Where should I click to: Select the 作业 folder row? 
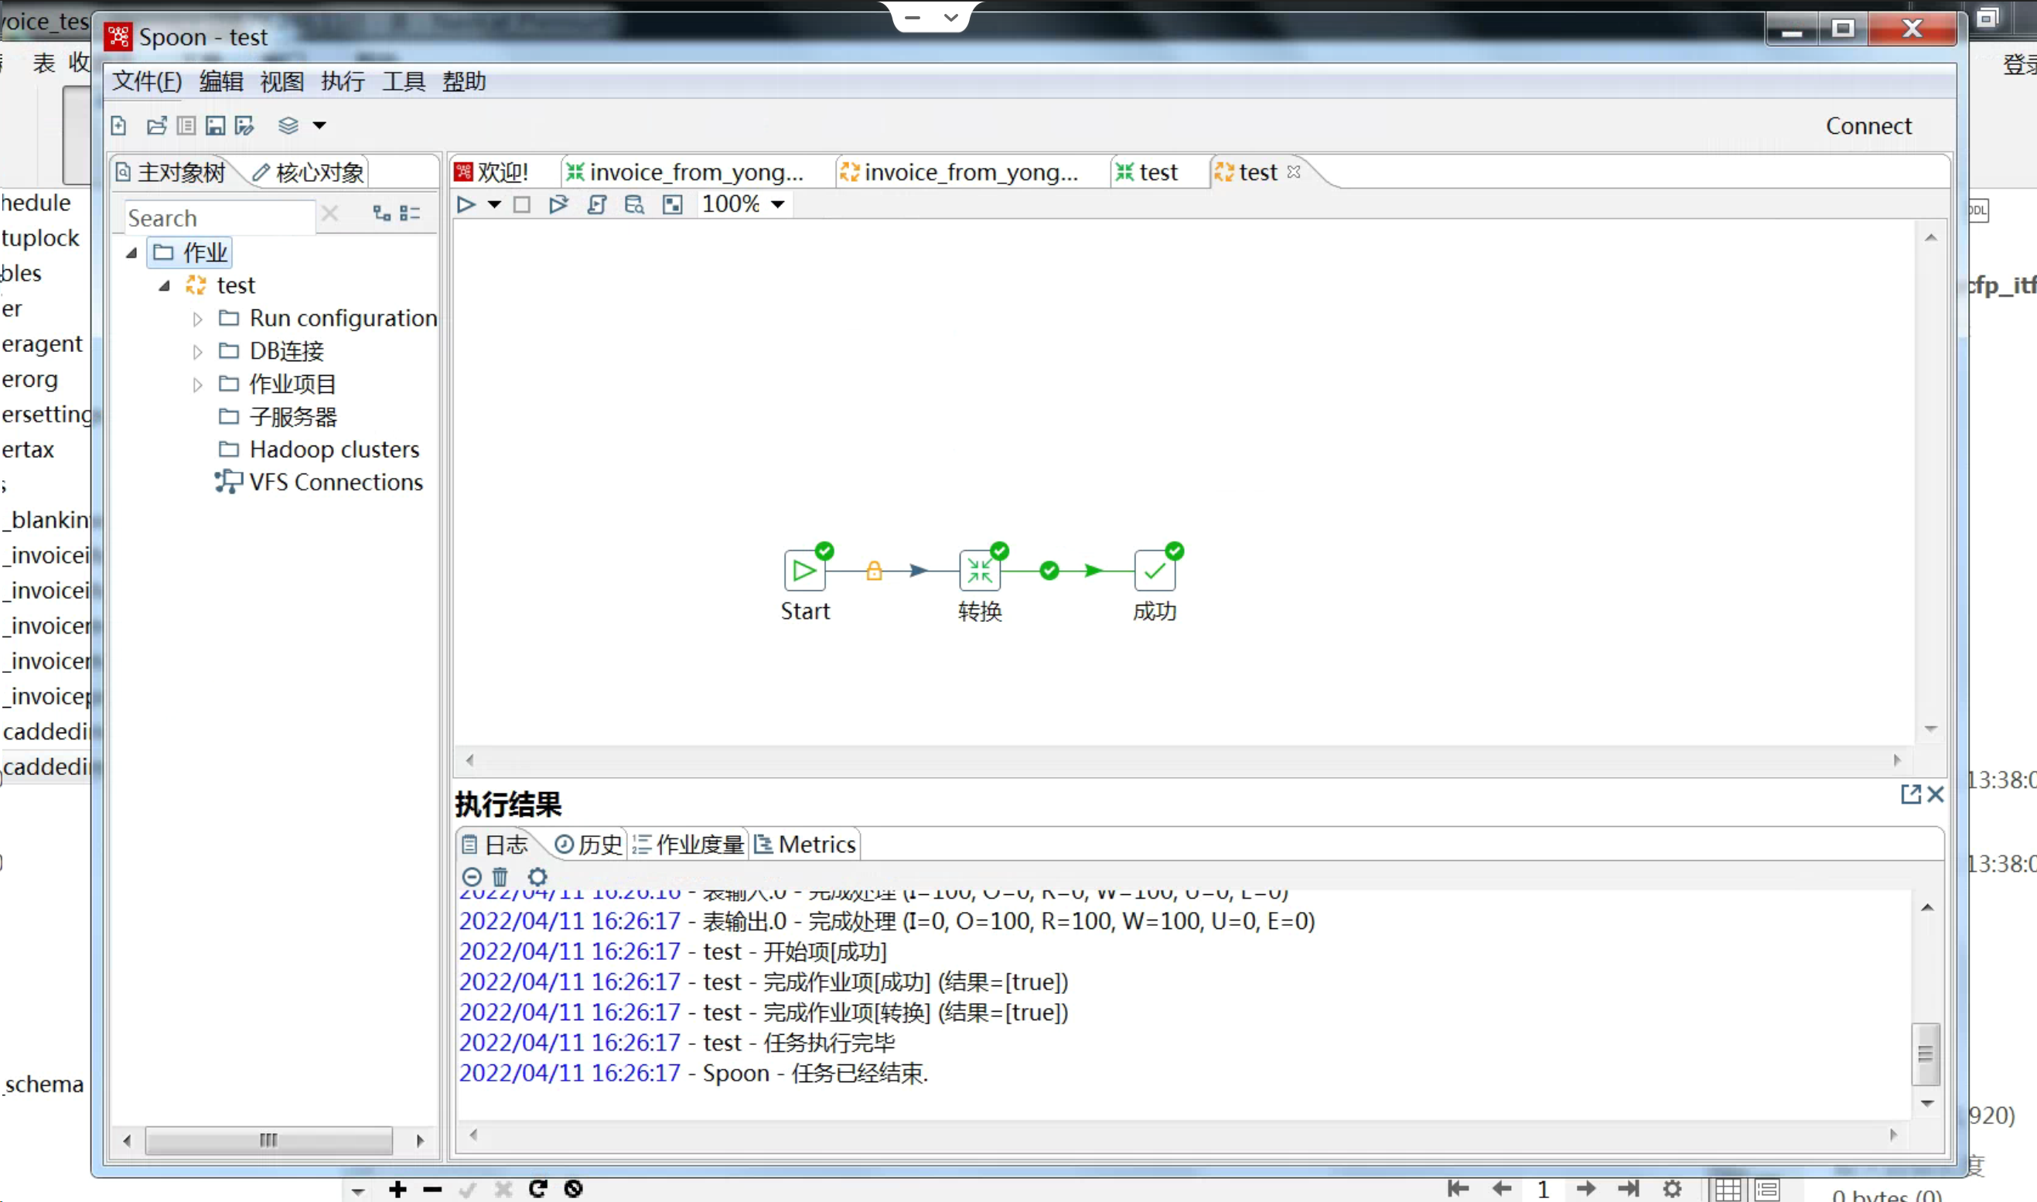[x=190, y=253]
